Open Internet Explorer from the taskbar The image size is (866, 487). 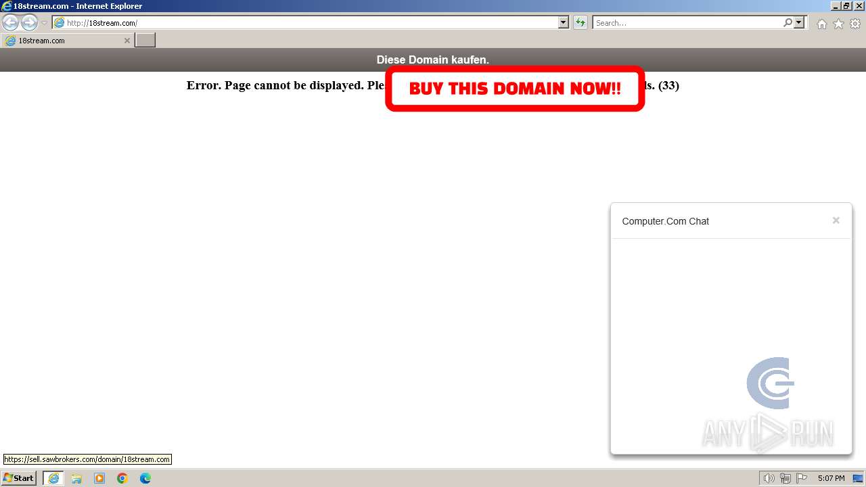coord(53,478)
